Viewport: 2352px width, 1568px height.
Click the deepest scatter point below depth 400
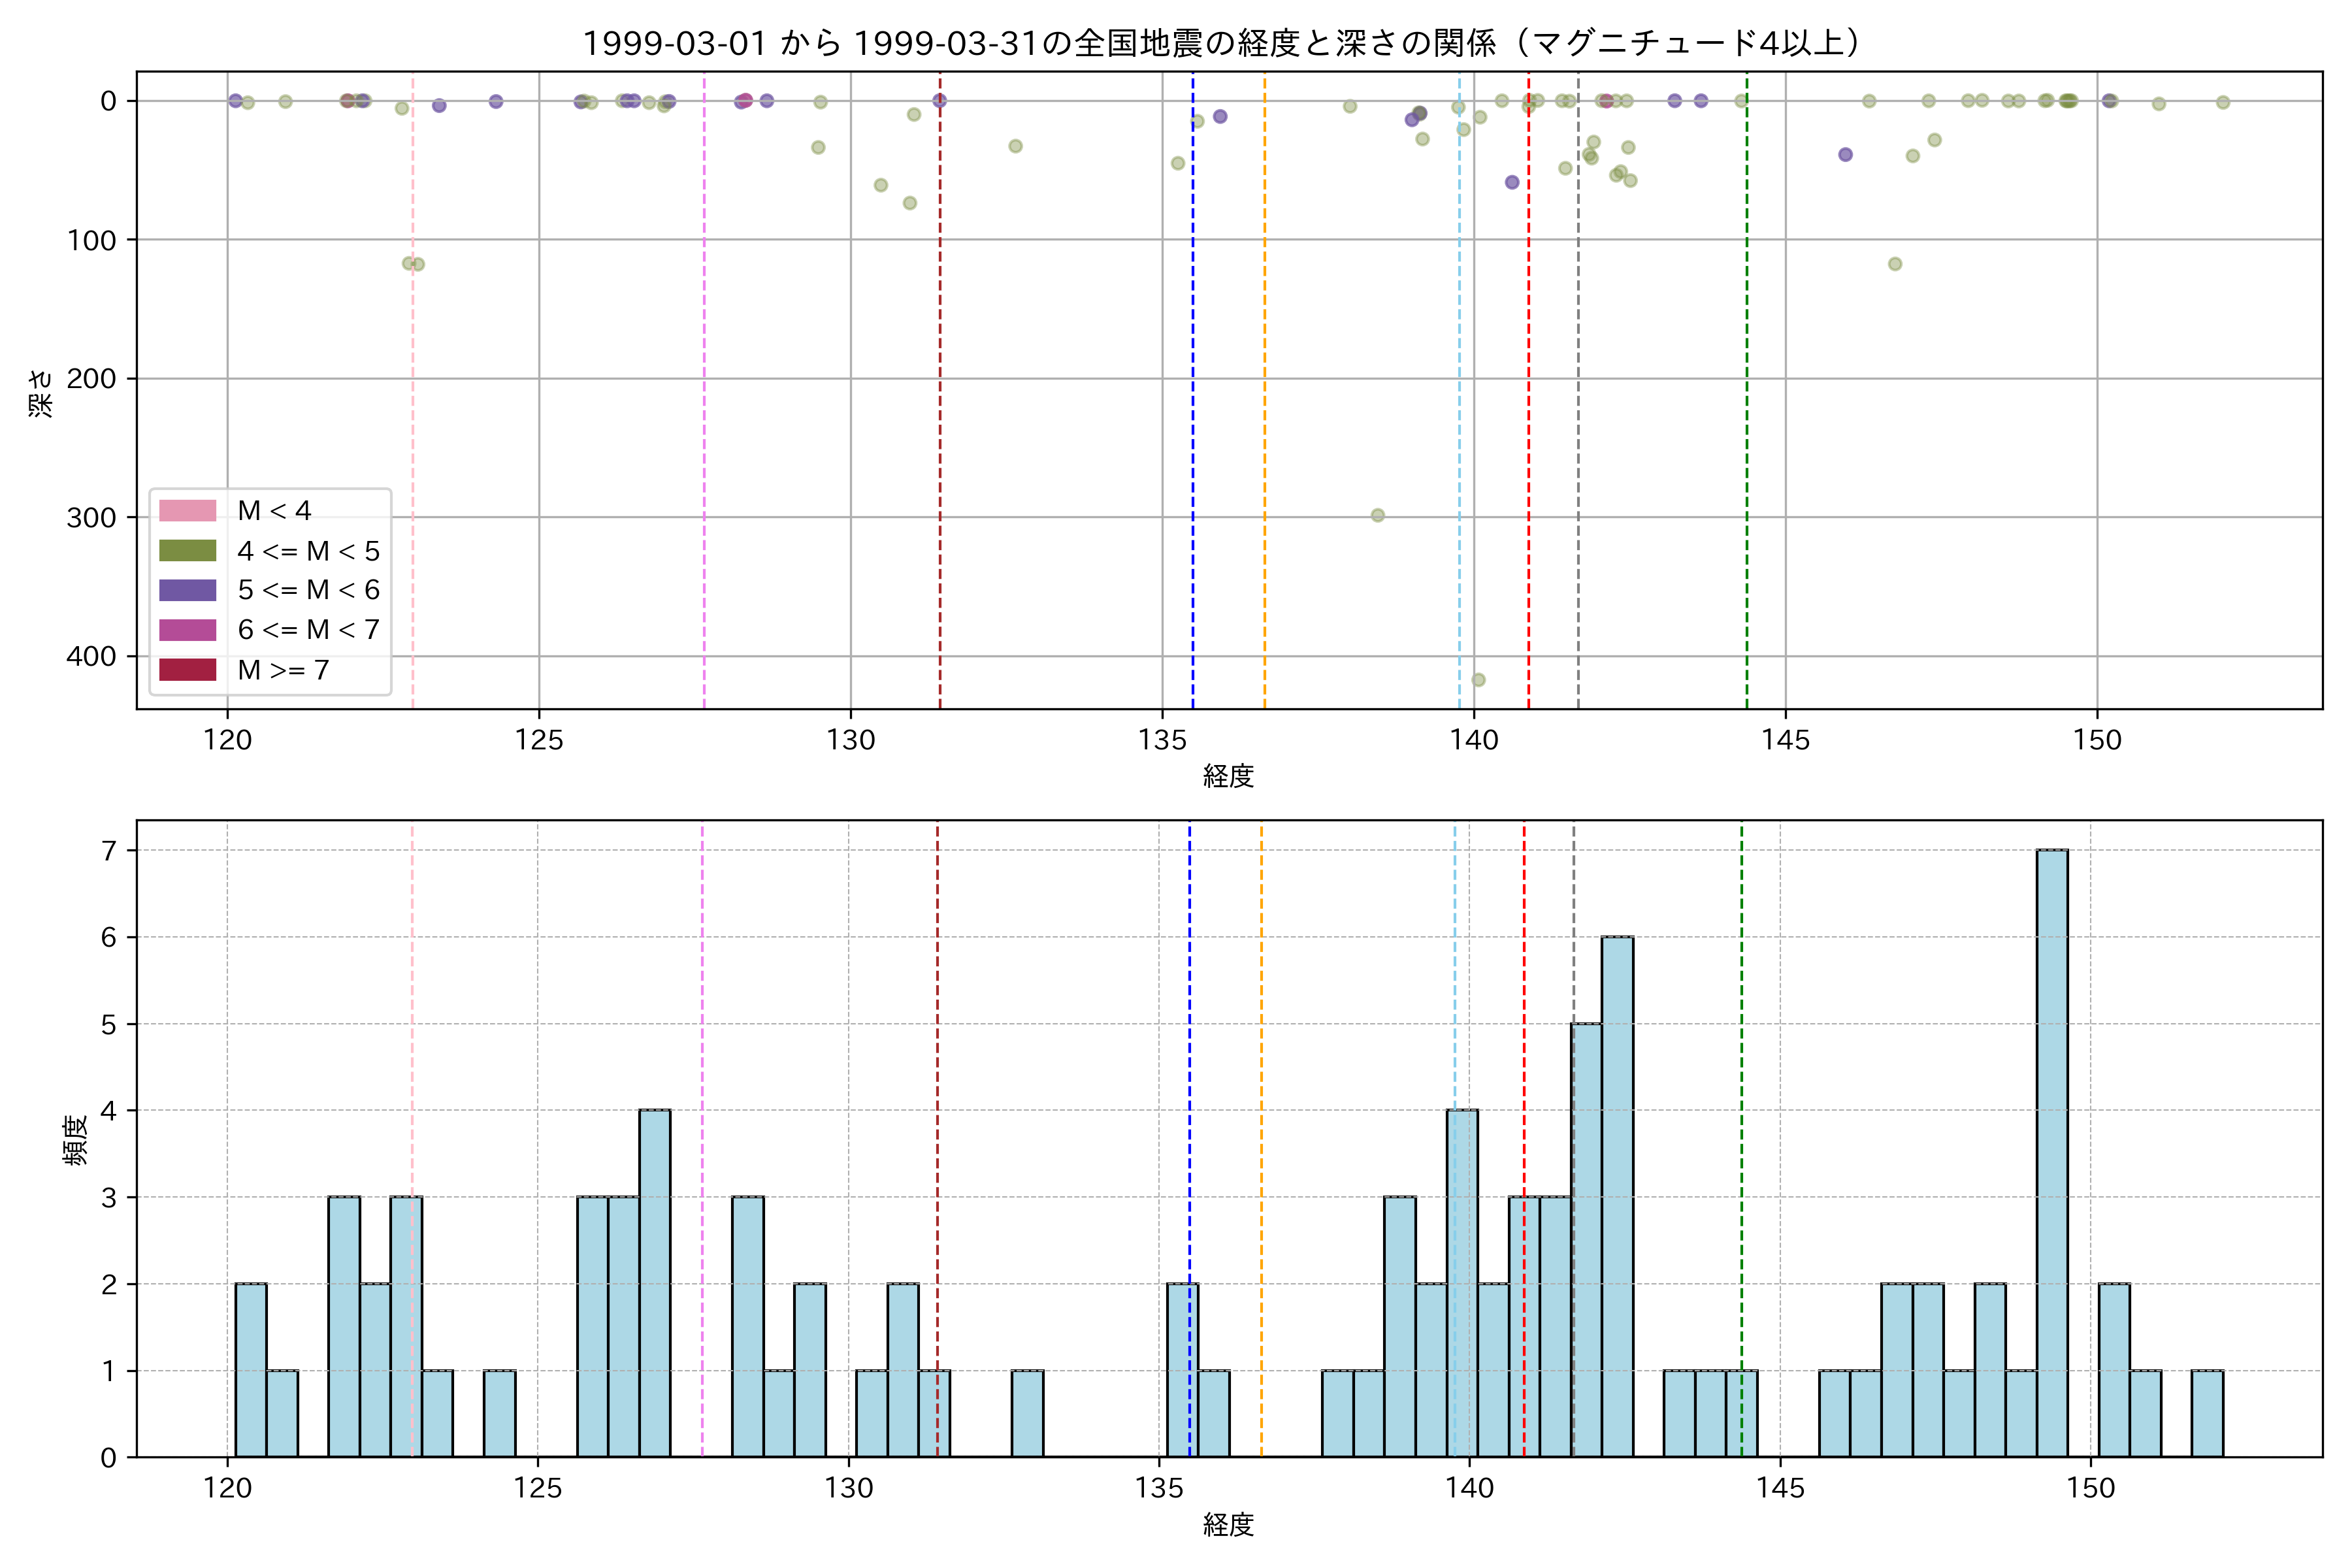click(1478, 680)
